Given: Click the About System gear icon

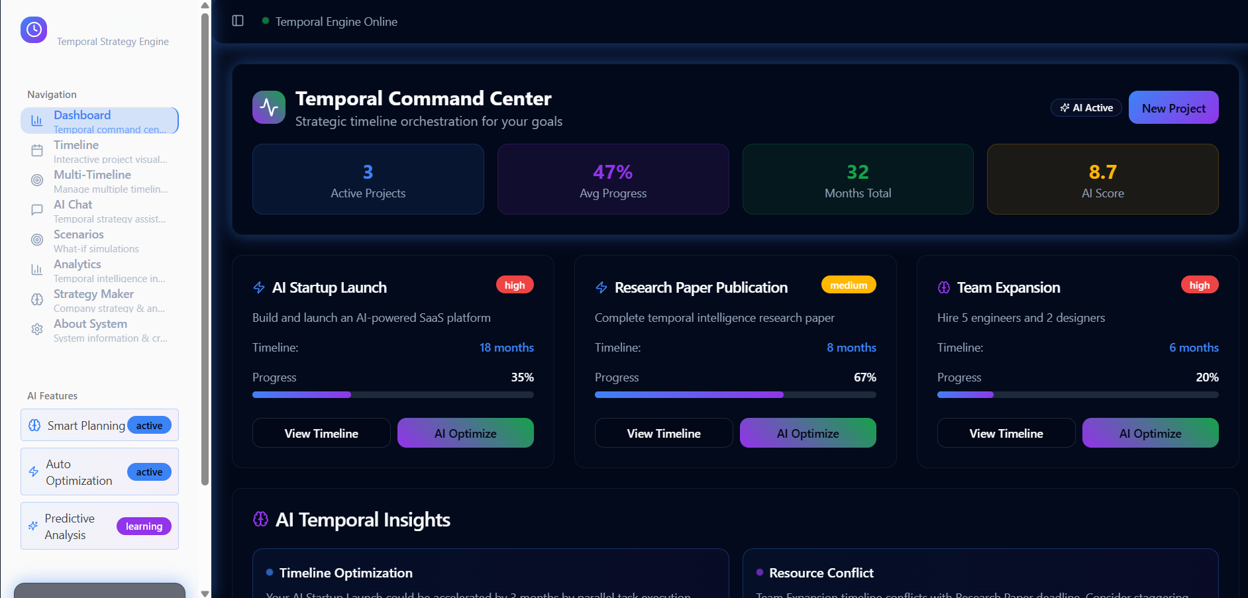Looking at the screenshot, I should coord(37,330).
